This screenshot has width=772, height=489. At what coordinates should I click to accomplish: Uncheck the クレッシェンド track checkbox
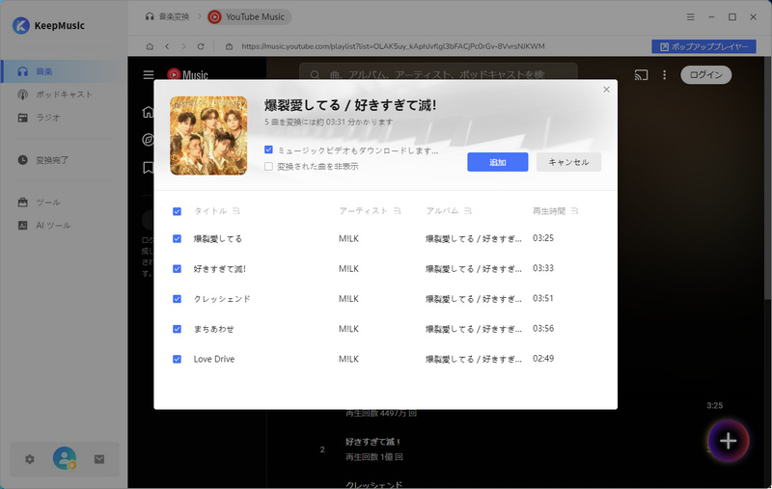[177, 299]
